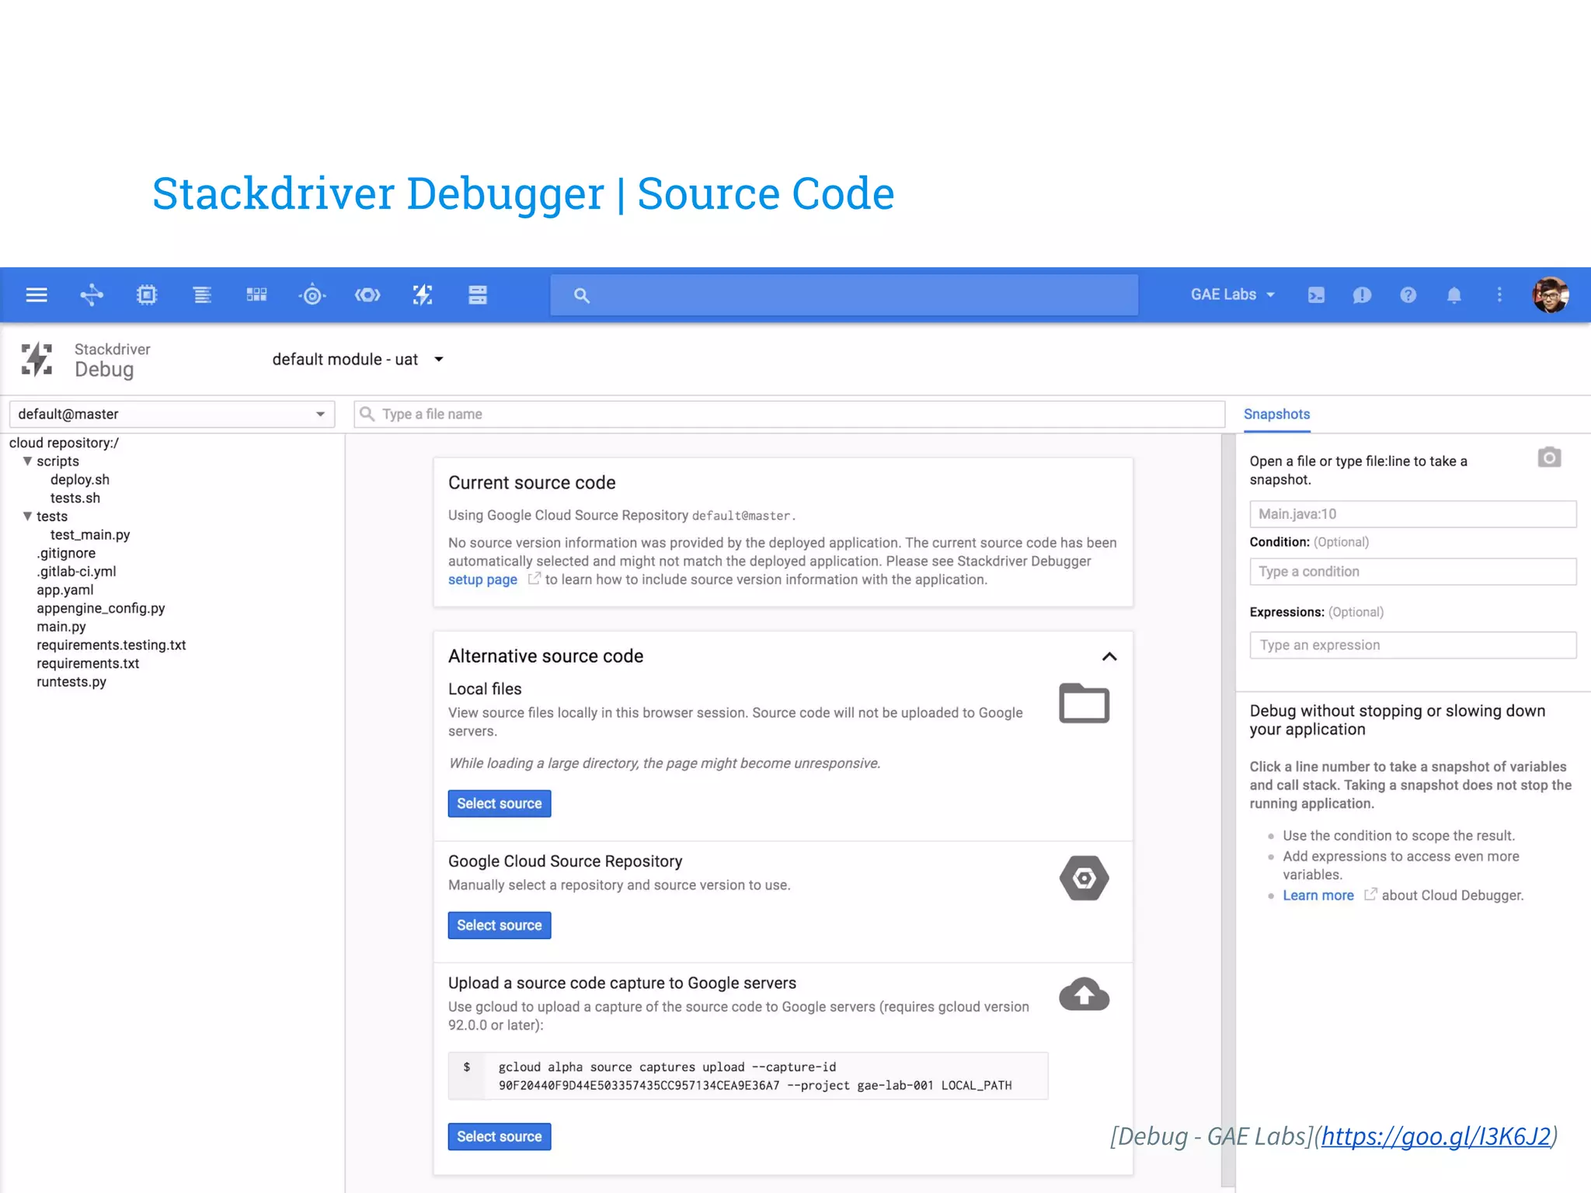Click the gcloud alpha source captures command text

pyautogui.click(x=755, y=1076)
